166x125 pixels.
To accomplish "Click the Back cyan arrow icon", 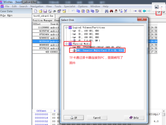I will pos(144,11).
